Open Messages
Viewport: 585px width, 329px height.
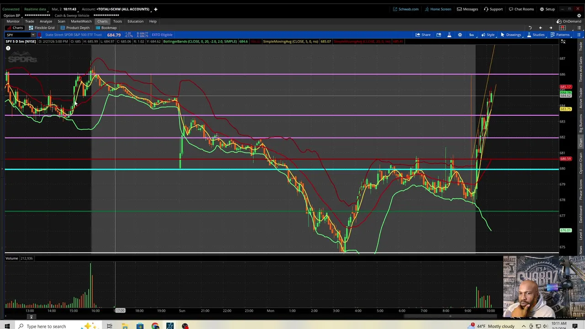[468, 9]
